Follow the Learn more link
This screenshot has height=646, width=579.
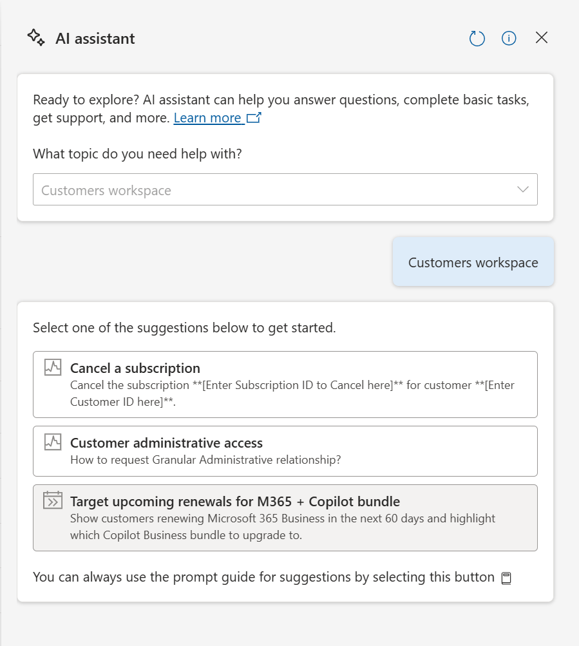pos(207,119)
